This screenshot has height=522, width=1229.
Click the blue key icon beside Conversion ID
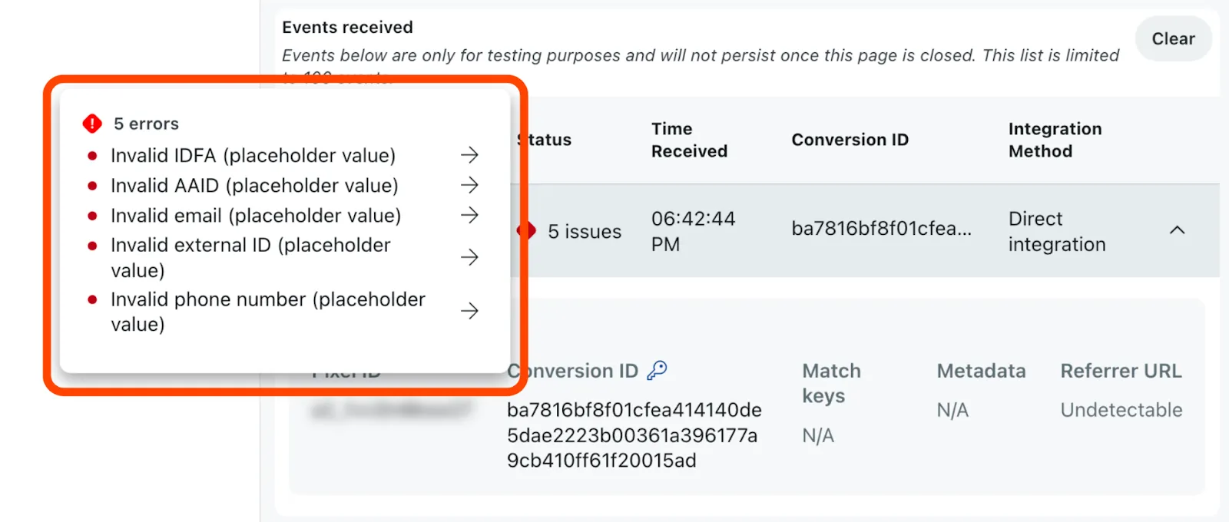658,371
